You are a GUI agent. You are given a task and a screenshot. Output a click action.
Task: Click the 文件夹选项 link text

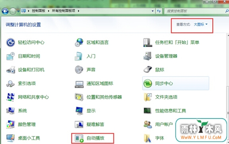(166, 97)
